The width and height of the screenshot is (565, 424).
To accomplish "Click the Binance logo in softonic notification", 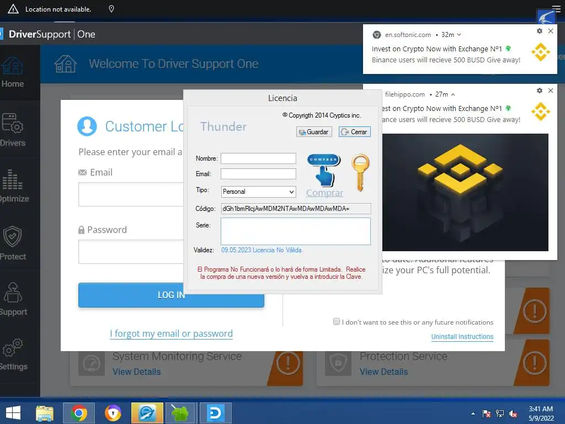I will point(541,52).
